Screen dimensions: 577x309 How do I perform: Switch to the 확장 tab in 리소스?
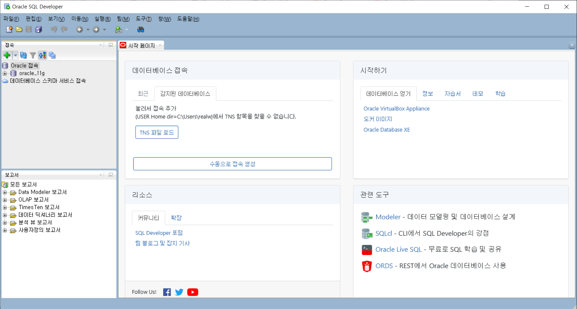pos(176,218)
